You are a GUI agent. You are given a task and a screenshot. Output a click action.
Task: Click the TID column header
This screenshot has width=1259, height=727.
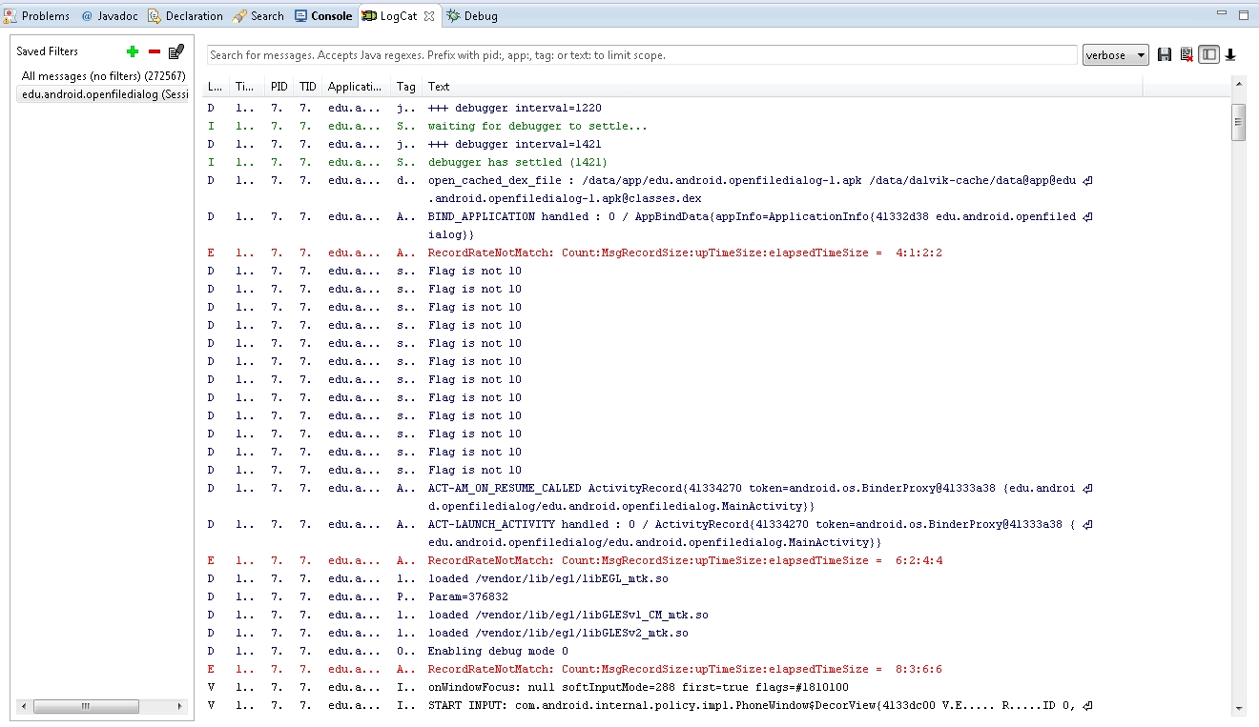click(x=307, y=87)
